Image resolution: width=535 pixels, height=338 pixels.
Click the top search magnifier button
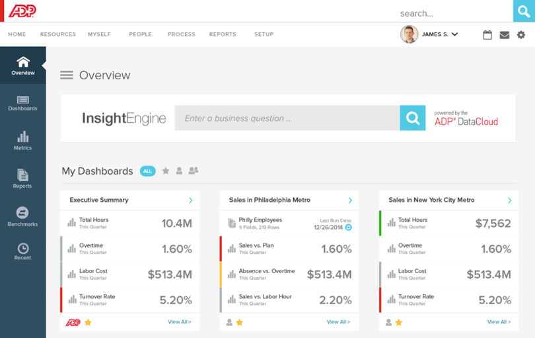[524, 11]
